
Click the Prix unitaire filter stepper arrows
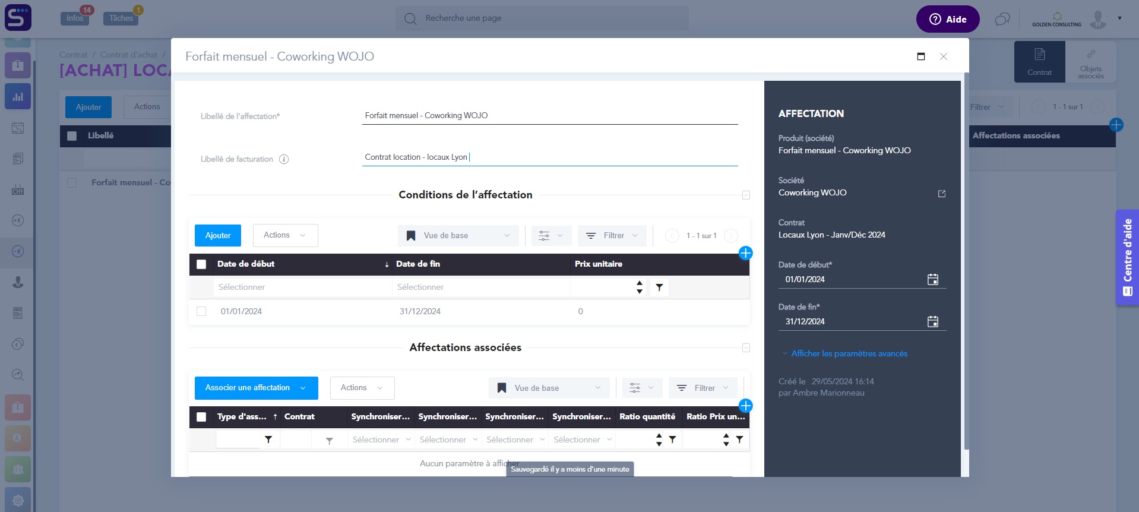tap(640, 287)
